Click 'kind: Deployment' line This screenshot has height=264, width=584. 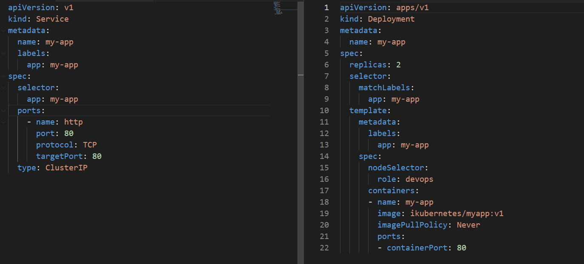tap(377, 19)
